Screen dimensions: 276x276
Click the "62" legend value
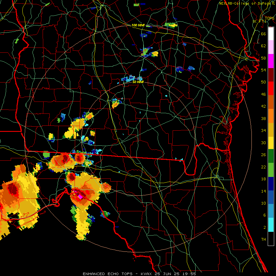(x=263, y=46)
